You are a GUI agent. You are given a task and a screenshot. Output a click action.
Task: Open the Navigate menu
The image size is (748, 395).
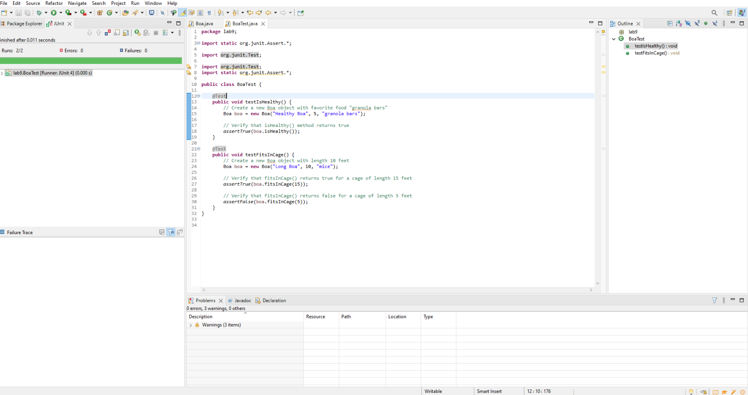pyautogui.click(x=77, y=3)
